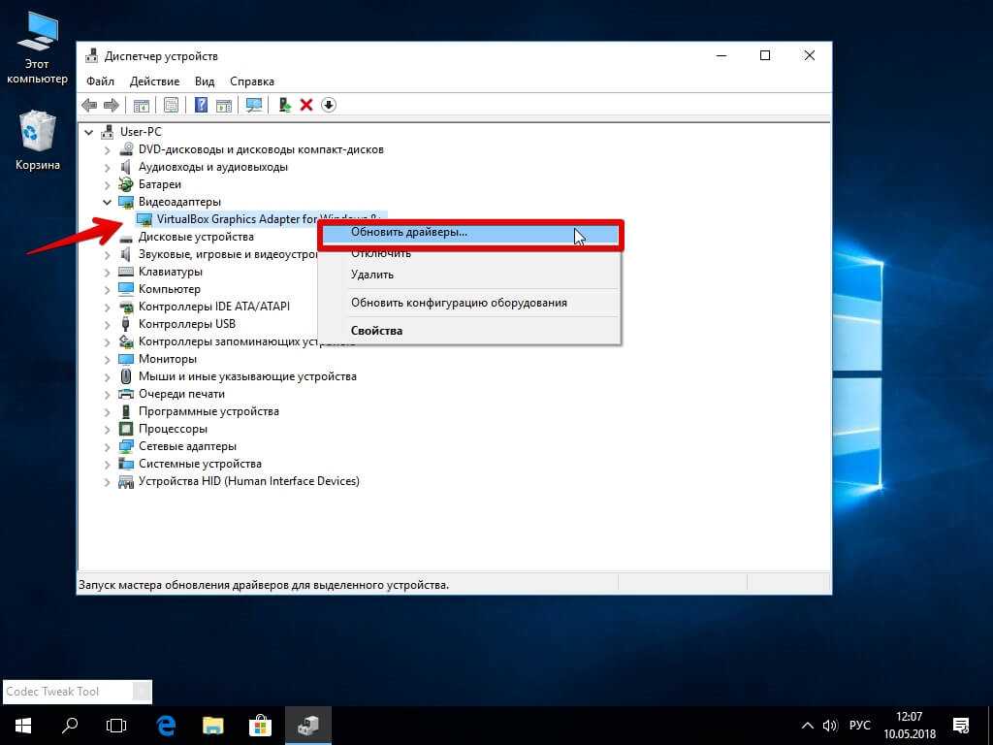Image resolution: width=993 pixels, height=745 pixels.
Task: Select the Процессоры tree item
Action: point(173,429)
